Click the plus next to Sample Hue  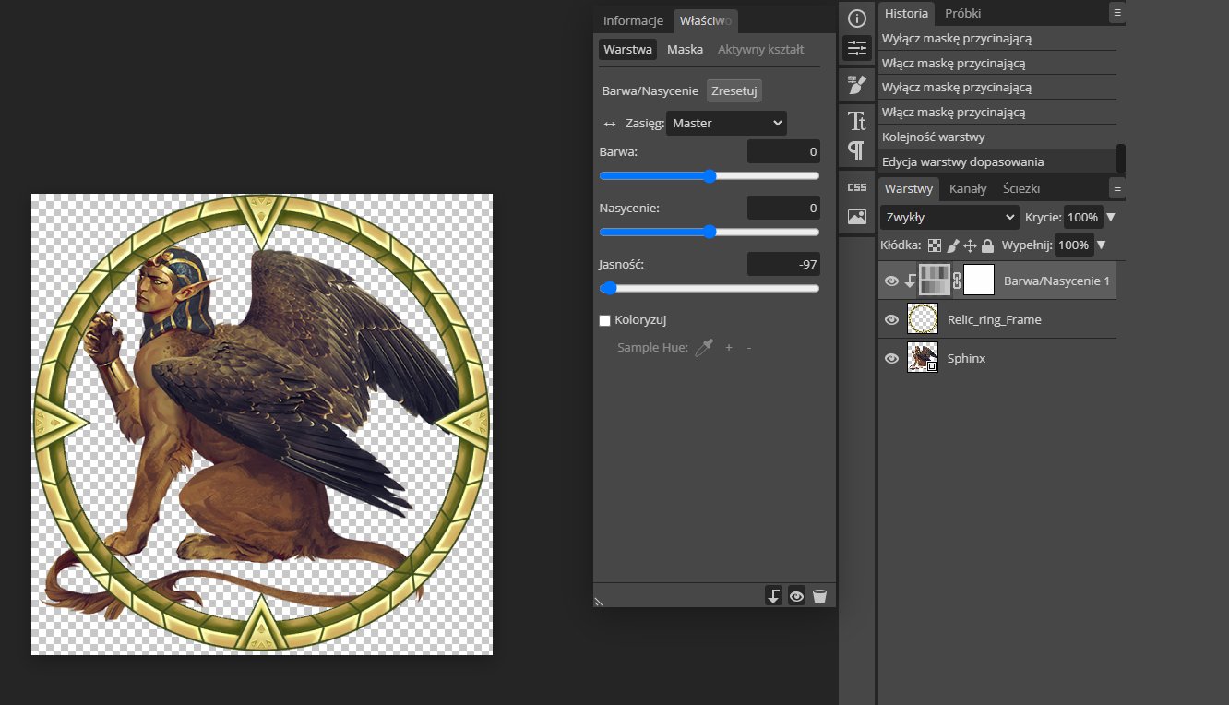[x=728, y=348]
